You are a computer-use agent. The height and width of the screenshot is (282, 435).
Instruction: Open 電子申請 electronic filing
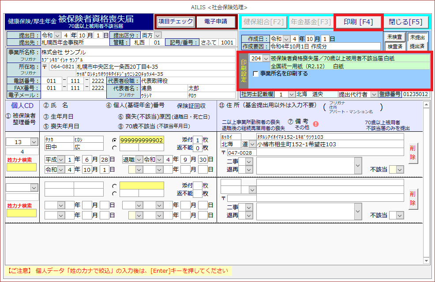[x=216, y=21]
